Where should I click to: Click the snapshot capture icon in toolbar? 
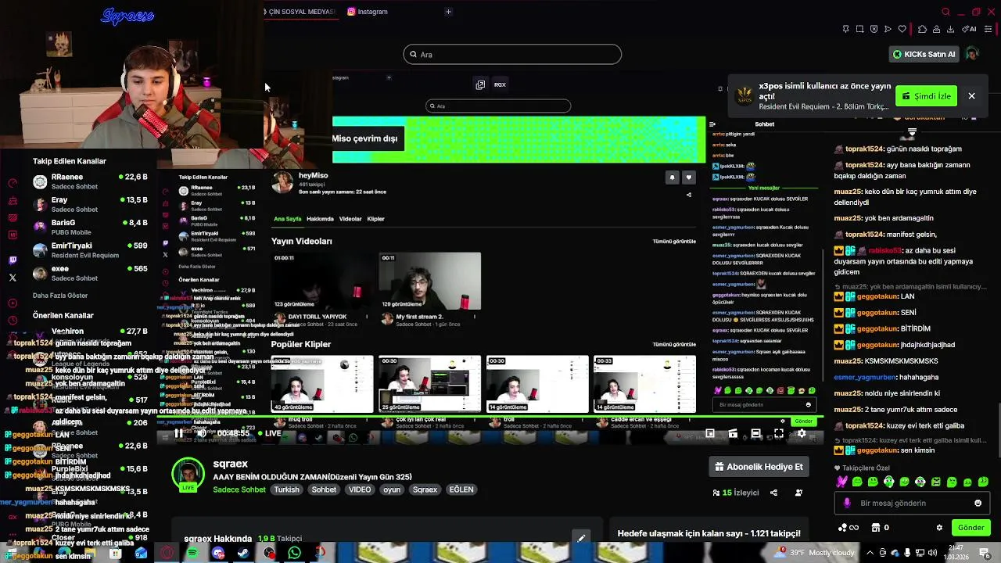[x=859, y=29]
